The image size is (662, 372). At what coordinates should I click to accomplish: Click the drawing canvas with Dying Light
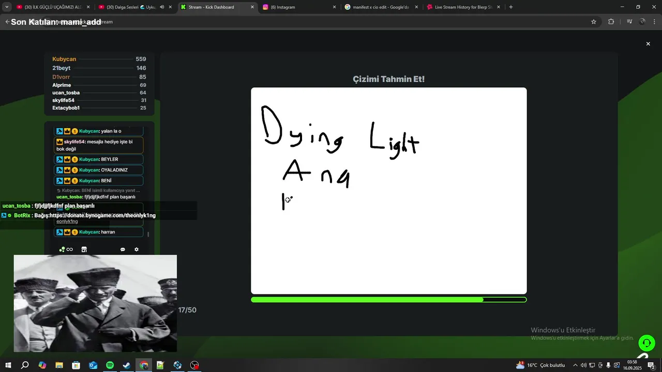pyautogui.click(x=389, y=191)
